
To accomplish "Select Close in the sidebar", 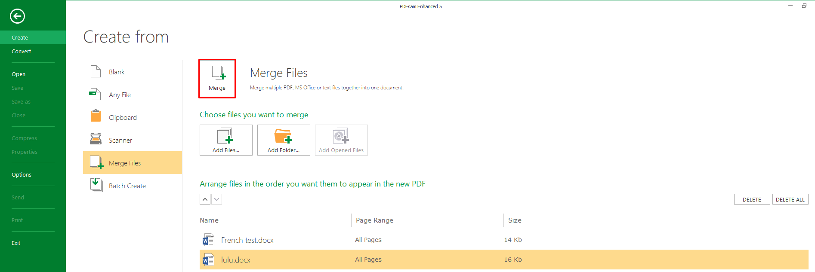I will pos(19,115).
